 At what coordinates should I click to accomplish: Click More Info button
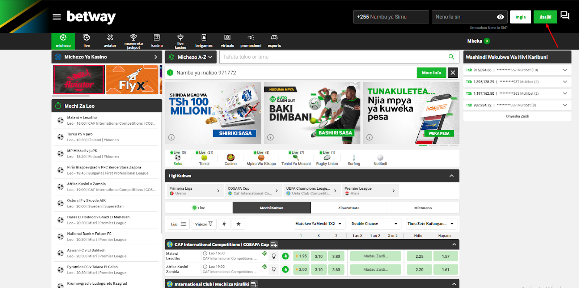click(x=431, y=73)
